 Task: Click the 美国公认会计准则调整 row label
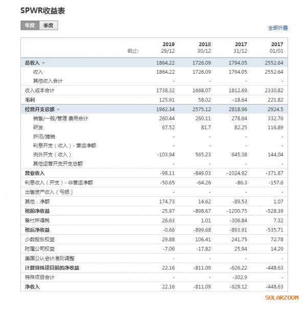click(x=50, y=258)
